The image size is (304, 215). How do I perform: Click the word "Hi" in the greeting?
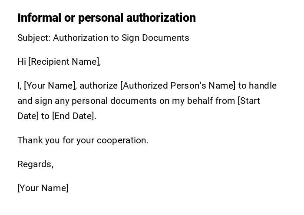22,62
